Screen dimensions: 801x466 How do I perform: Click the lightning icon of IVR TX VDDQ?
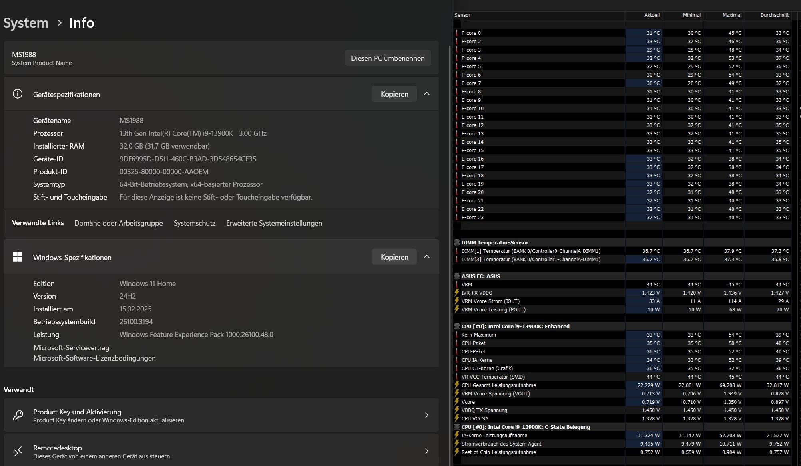(x=457, y=293)
